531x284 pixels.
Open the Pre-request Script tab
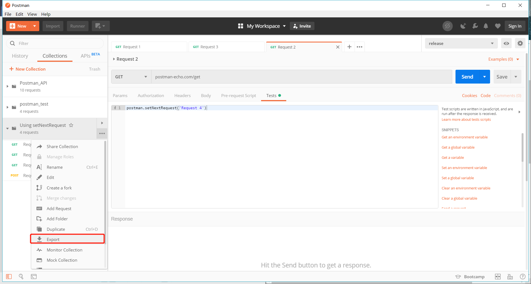point(238,95)
